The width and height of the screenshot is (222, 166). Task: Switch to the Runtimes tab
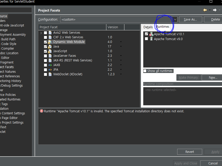pyautogui.click(x=163, y=27)
